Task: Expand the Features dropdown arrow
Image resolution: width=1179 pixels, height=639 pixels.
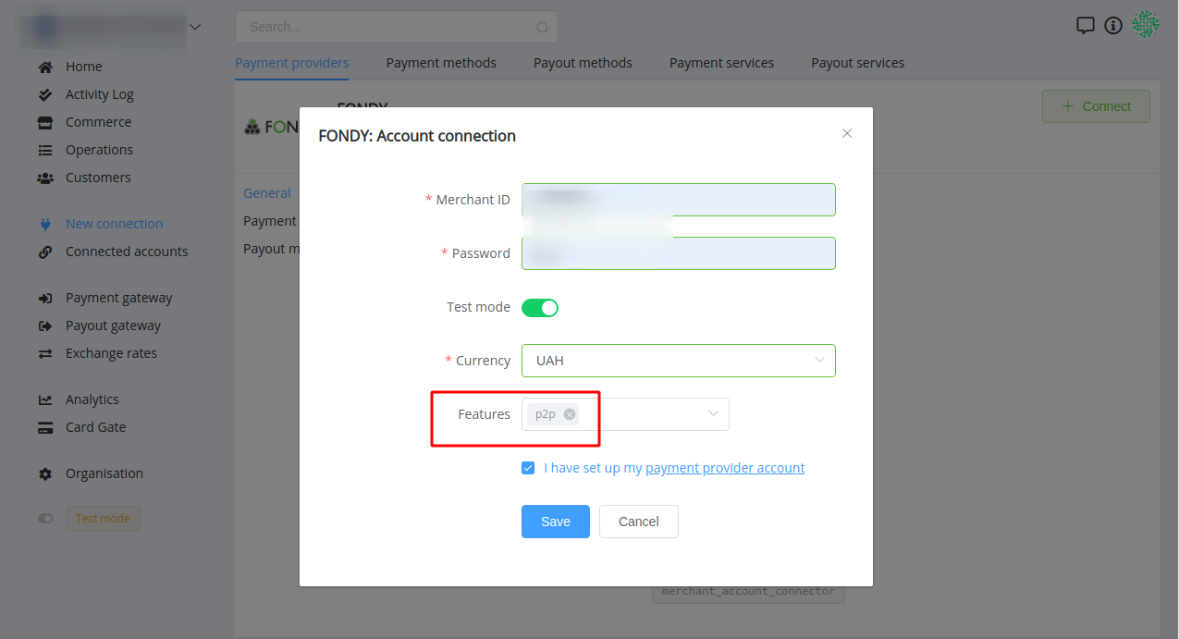Action: 713,414
